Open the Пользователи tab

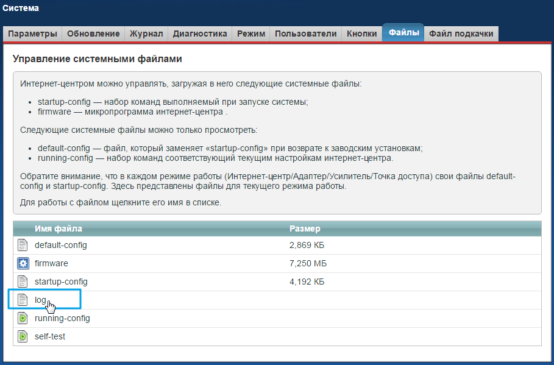pyautogui.click(x=305, y=34)
